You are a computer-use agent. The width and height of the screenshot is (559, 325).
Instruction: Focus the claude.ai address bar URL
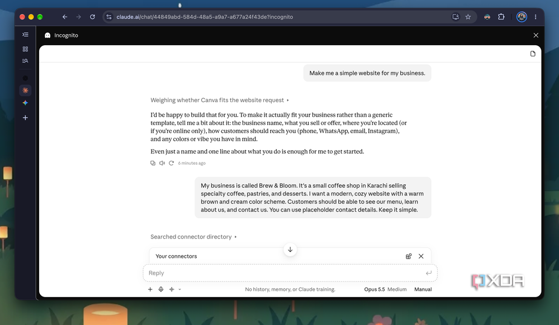click(x=205, y=17)
